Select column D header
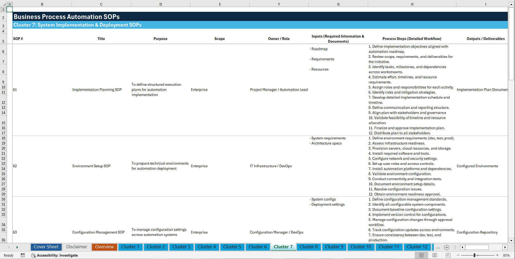The width and height of the screenshot is (515, 259). (x=161, y=4)
